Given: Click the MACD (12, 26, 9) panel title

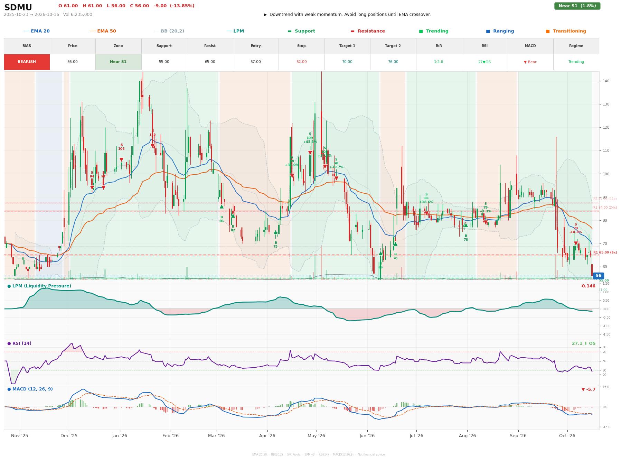Looking at the screenshot, I should (x=30, y=389).
